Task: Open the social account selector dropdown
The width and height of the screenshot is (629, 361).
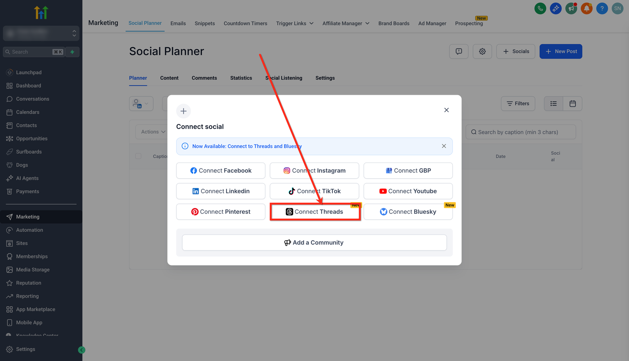Action: (141, 104)
